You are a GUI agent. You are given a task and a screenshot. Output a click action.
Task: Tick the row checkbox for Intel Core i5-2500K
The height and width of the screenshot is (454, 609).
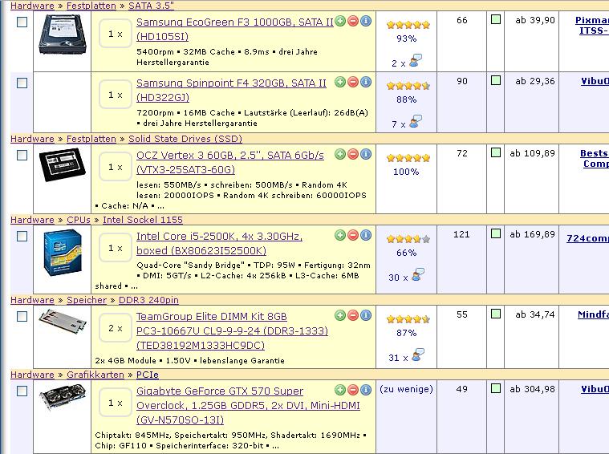[x=22, y=236]
